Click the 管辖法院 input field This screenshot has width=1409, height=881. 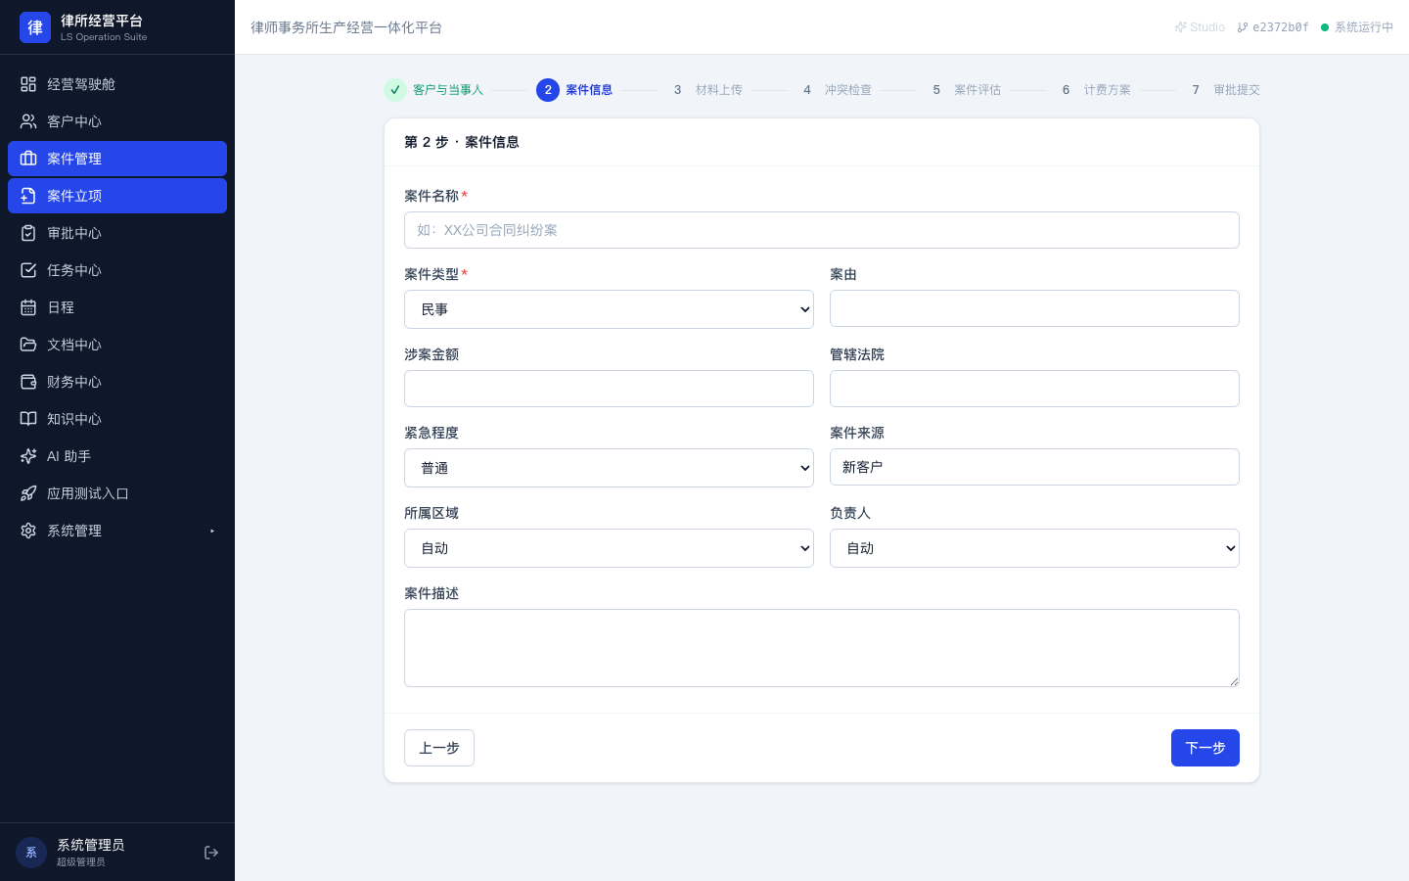[1034, 389]
